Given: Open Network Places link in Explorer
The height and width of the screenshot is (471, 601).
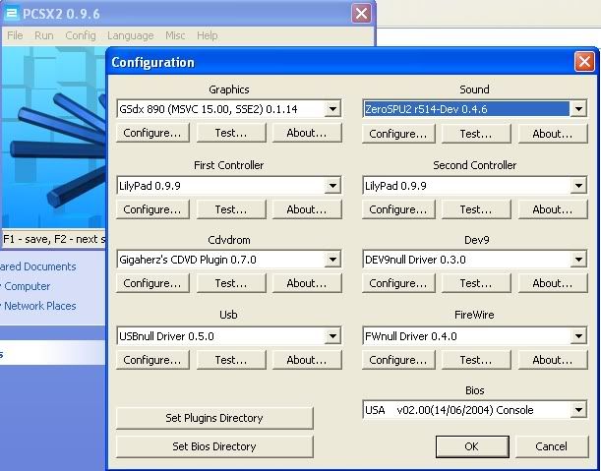Looking at the screenshot, I should (40, 306).
